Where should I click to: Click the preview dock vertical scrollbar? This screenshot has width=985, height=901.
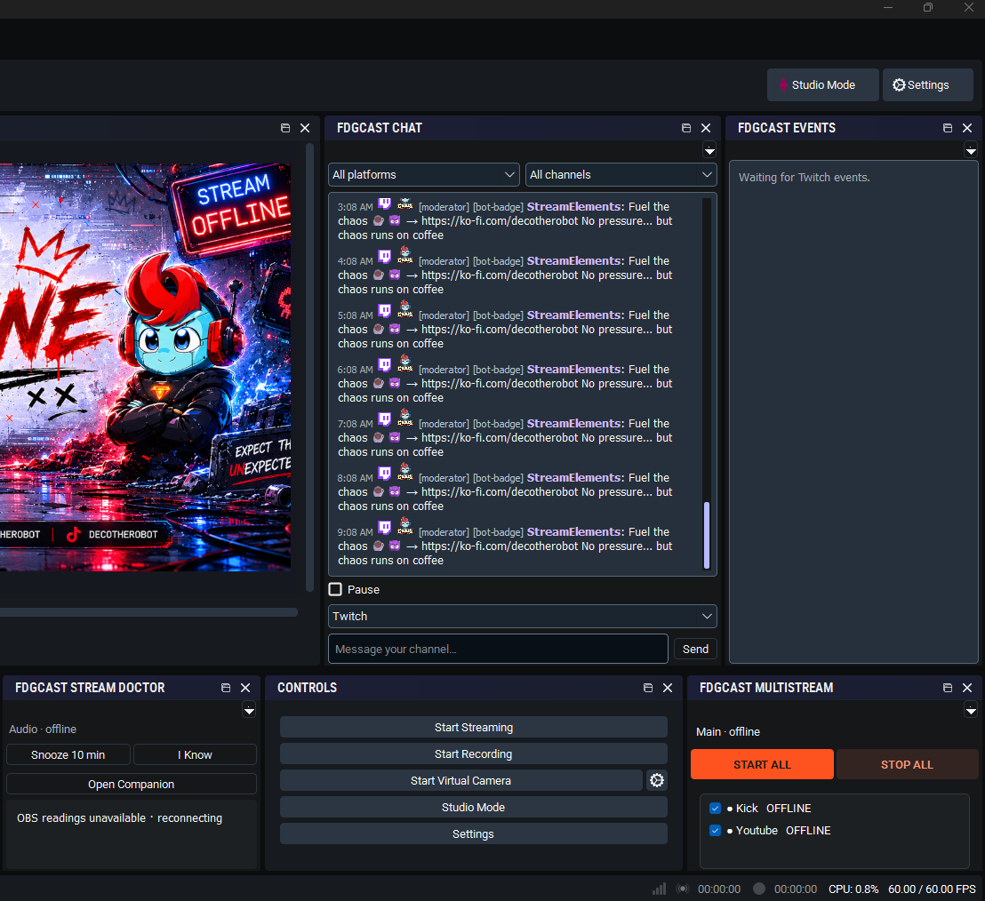pos(309,367)
